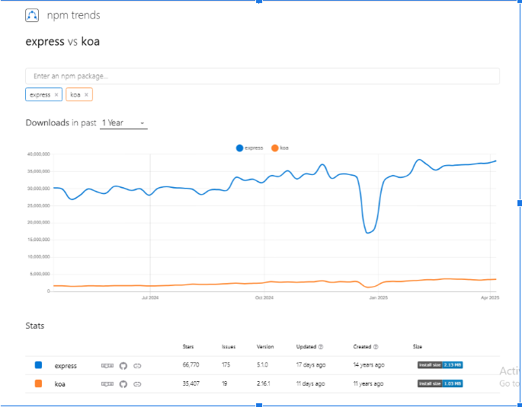Viewport: 522px width, 407px height.
Task: Click the koa homepage link icon
Action: coord(137,384)
